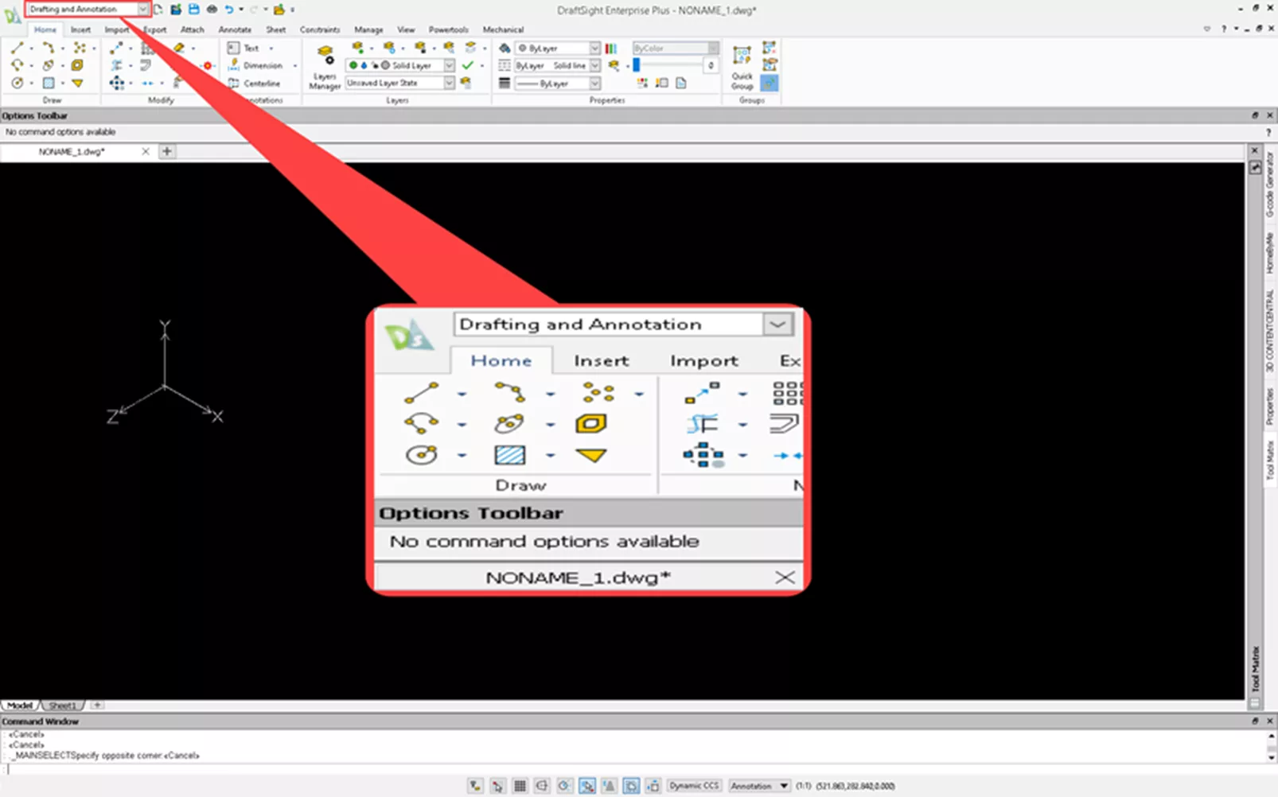1278x797 pixels.
Task: Select the Line draw tool
Action: [17, 49]
